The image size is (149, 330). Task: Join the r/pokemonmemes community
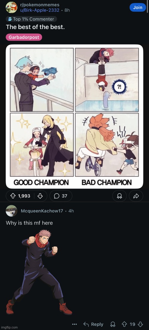pyautogui.click(x=138, y=7)
